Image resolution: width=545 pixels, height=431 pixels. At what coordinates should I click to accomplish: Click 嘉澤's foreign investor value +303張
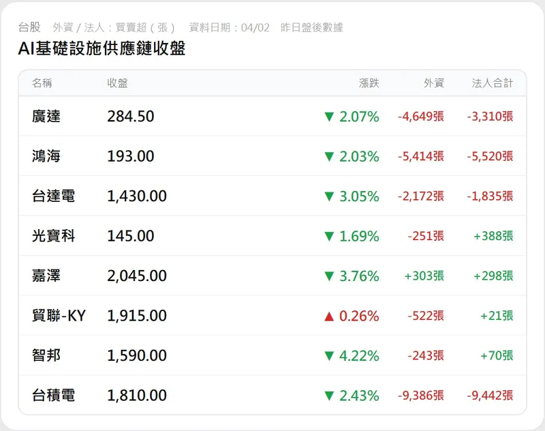[424, 276]
